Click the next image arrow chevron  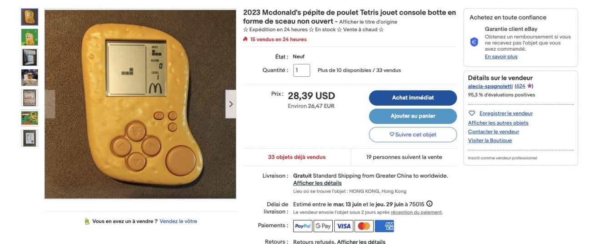231,104
